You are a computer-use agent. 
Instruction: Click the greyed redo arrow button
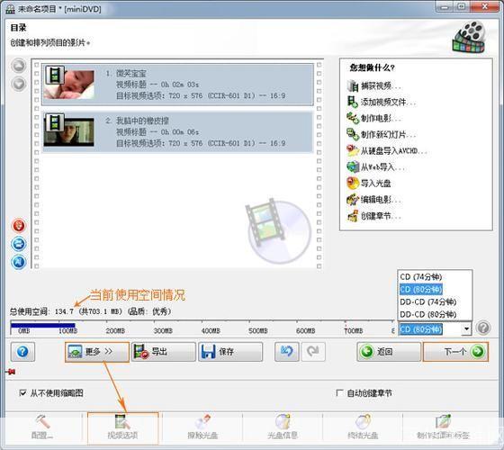pos(313,352)
